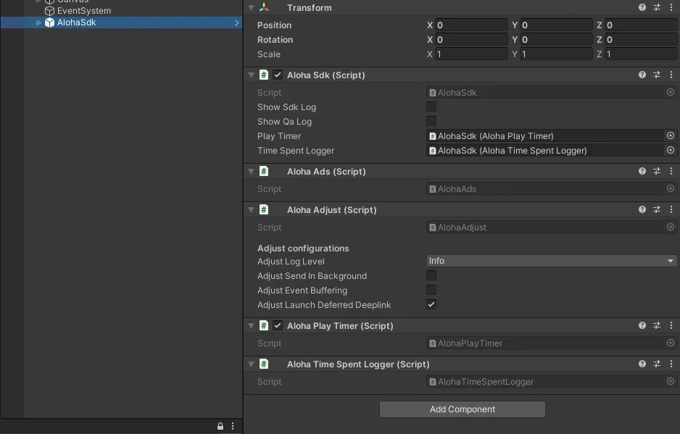Viewport: 680px width, 434px height.
Task: Open presets for Aloha Play Timer script
Action: pyautogui.click(x=657, y=325)
